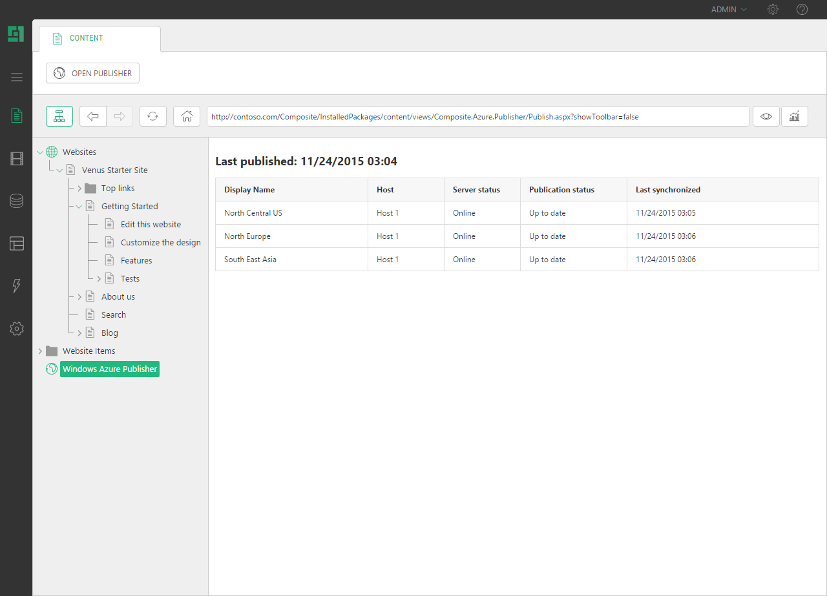Screen dimensions: 827x596
Task: Open the Media perspective in sidebar
Action: click(16, 158)
